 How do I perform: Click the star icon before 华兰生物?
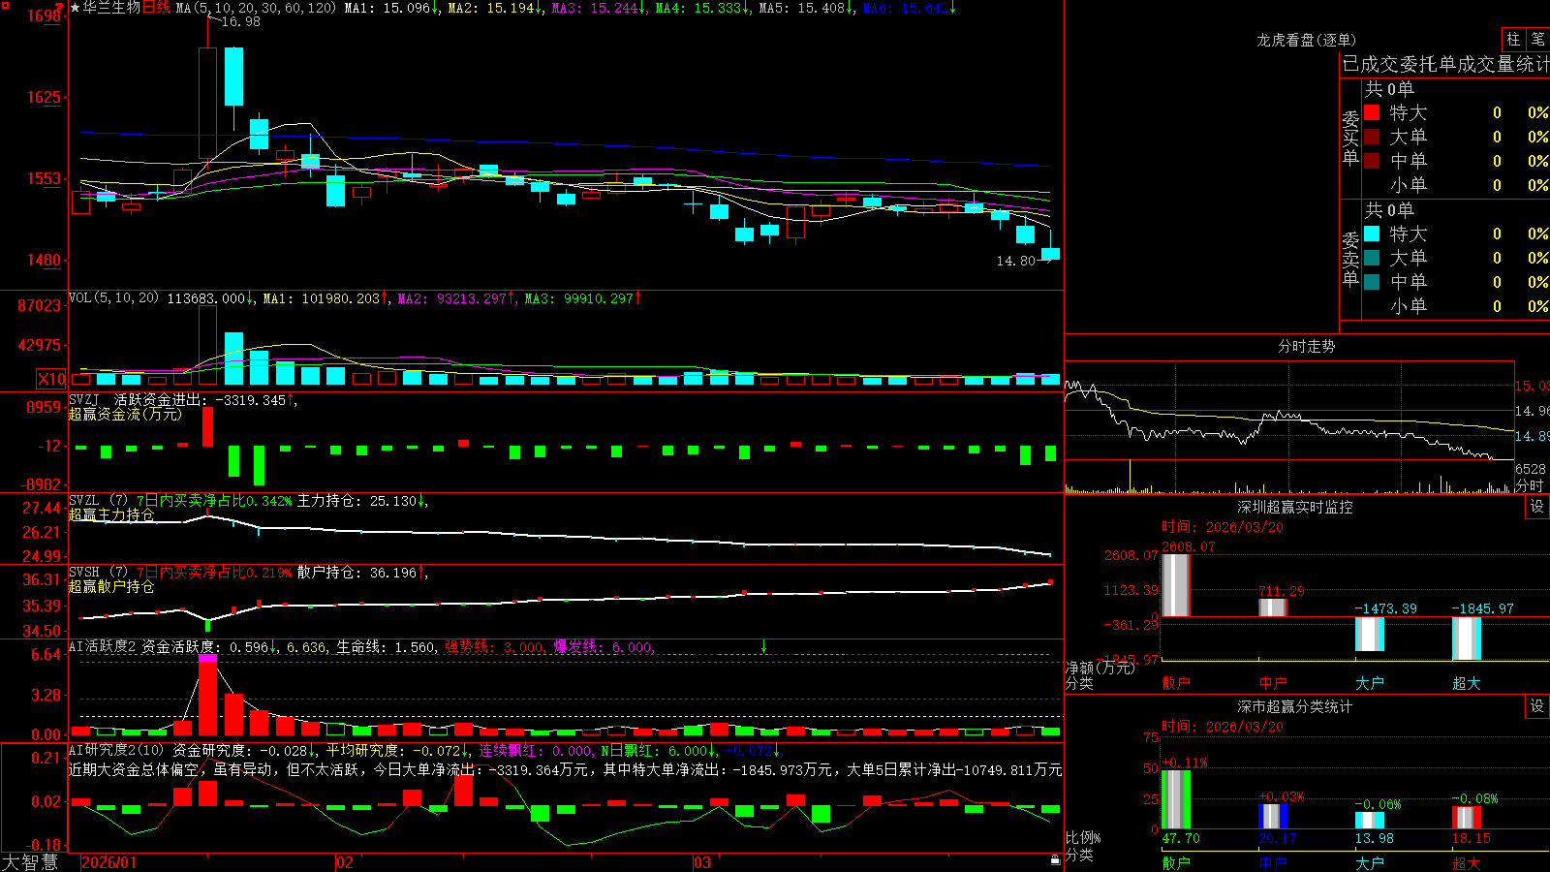(x=75, y=8)
